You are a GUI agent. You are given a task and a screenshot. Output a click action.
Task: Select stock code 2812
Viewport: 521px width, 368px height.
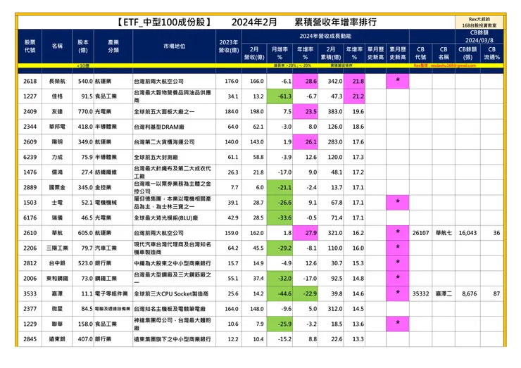point(30,263)
